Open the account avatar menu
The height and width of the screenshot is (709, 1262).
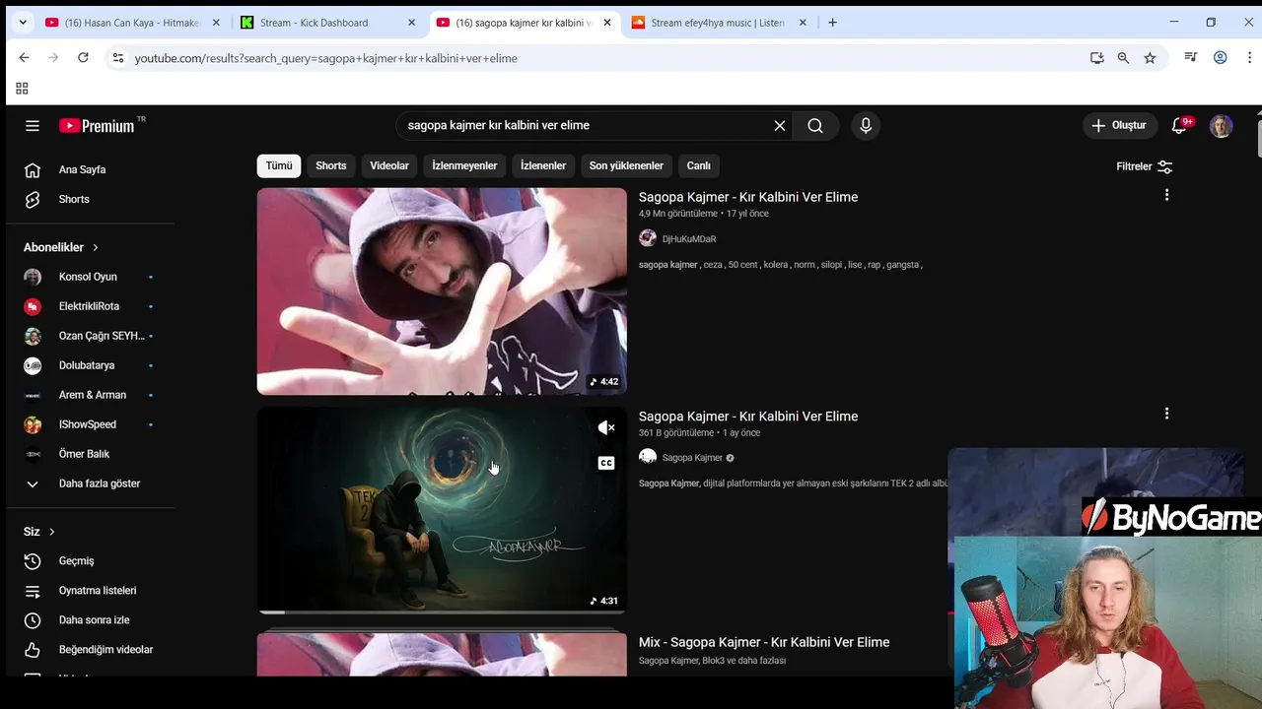tap(1221, 126)
